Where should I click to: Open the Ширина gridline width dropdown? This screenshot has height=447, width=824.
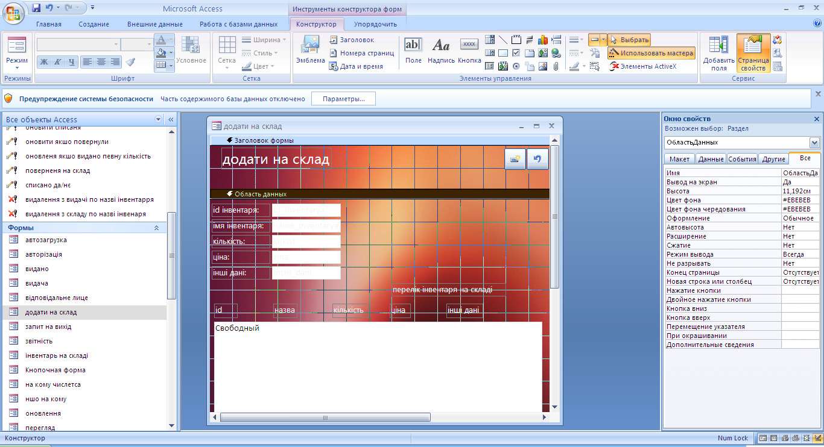tap(263, 40)
